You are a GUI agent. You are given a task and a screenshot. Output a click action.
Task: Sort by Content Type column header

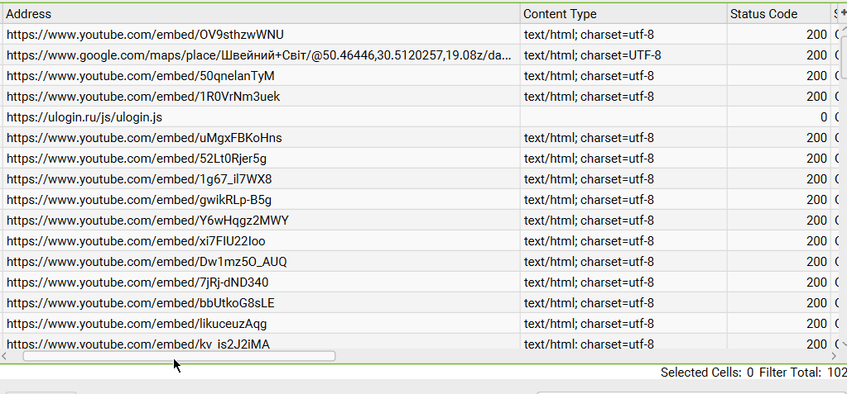pyautogui.click(x=623, y=14)
